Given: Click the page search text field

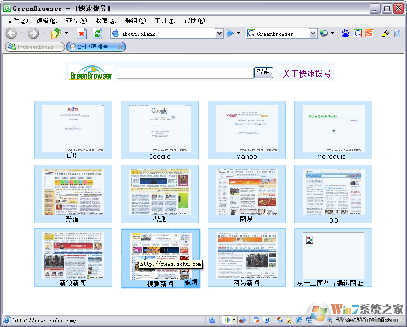Looking at the screenshot, I should [185, 73].
